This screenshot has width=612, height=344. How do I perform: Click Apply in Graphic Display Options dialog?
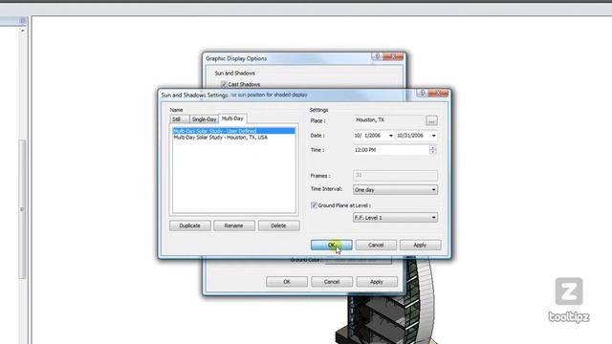pos(377,282)
